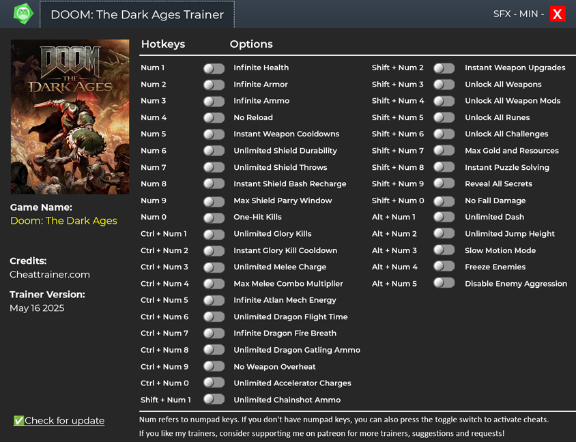This screenshot has height=442, width=576.
Task: Click the Num 1 hotkey label
Action: point(152,68)
